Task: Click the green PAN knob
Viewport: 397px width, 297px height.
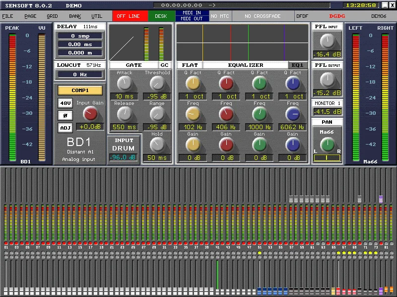Action: 328,145
